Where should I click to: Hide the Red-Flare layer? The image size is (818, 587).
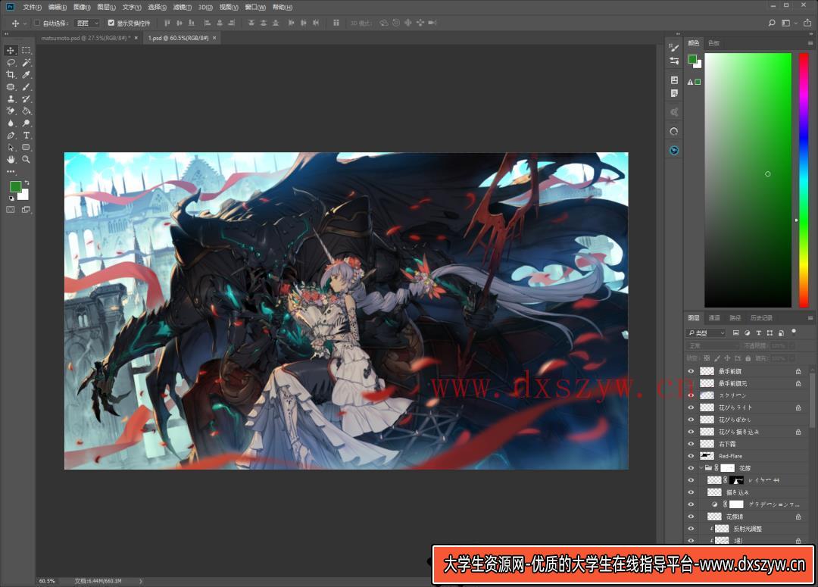691,456
